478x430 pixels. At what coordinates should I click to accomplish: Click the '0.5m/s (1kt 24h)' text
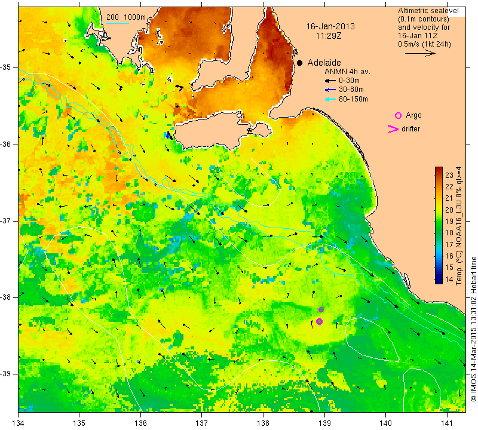pyautogui.click(x=424, y=44)
